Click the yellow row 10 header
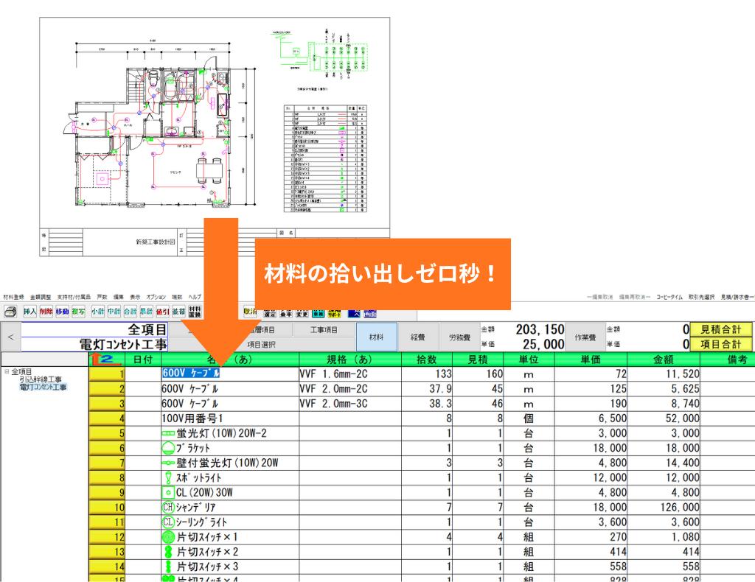The width and height of the screenshot is (755, 582). [x=106, y=507]
